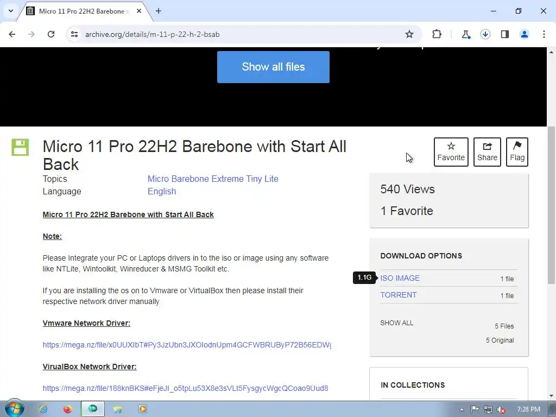This screenshot has width=556, height=417.
Task: Click the page title Micro 11 Pro 22H2 Barebone
Action: tap(194, 155)
